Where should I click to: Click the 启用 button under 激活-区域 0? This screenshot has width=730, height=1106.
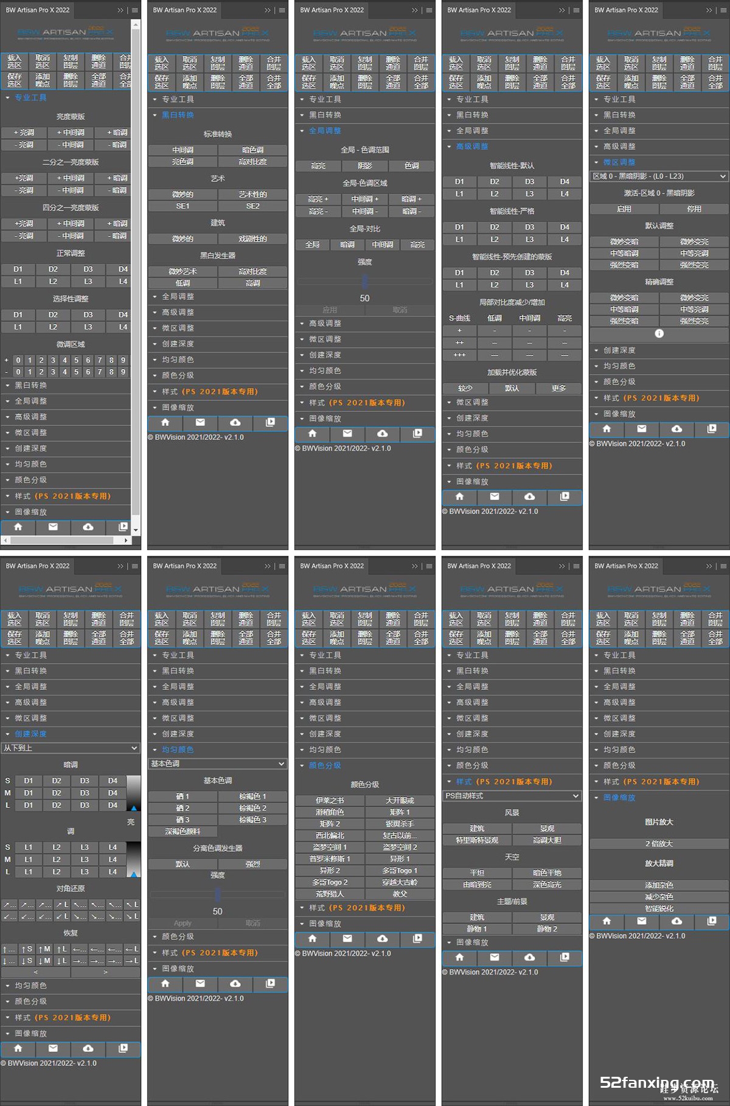624,209
